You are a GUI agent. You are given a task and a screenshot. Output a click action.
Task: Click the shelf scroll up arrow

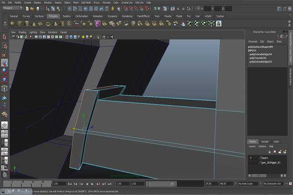point(290,22)
